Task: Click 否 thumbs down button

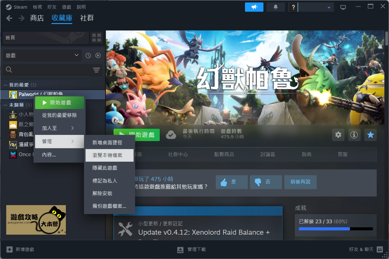Action: click(266, 182)
